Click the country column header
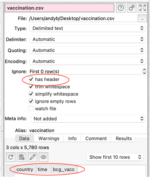 (25, 169)
